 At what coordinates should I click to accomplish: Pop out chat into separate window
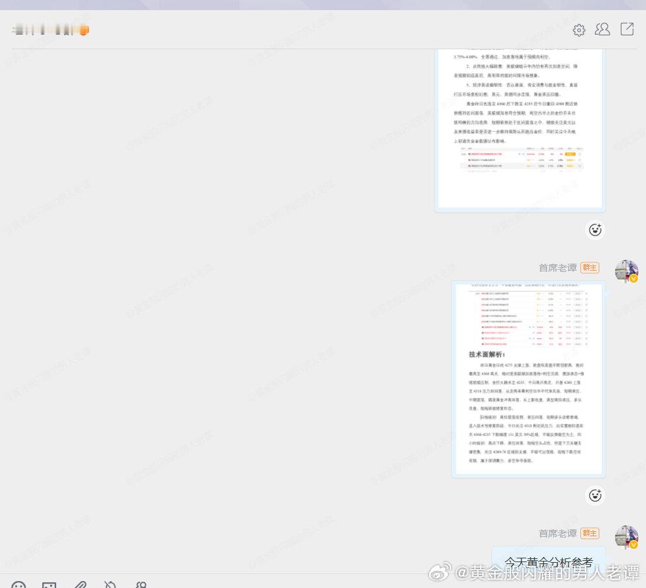[x=627, y=29]
